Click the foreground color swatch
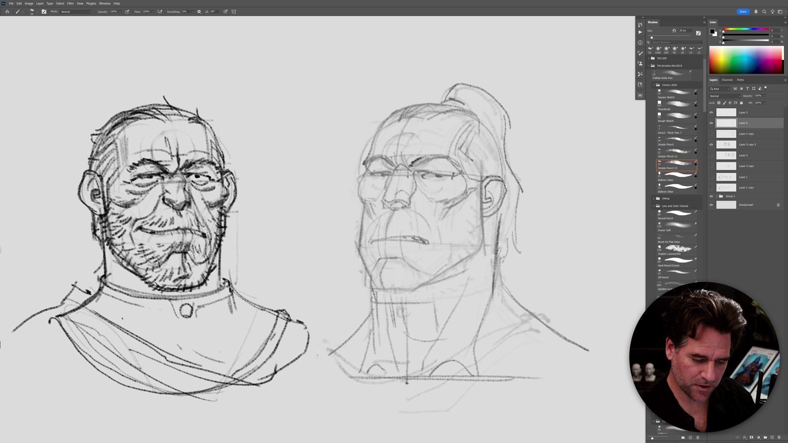The height and width of the screenshot is (443, 788). [x=712, y=31]
